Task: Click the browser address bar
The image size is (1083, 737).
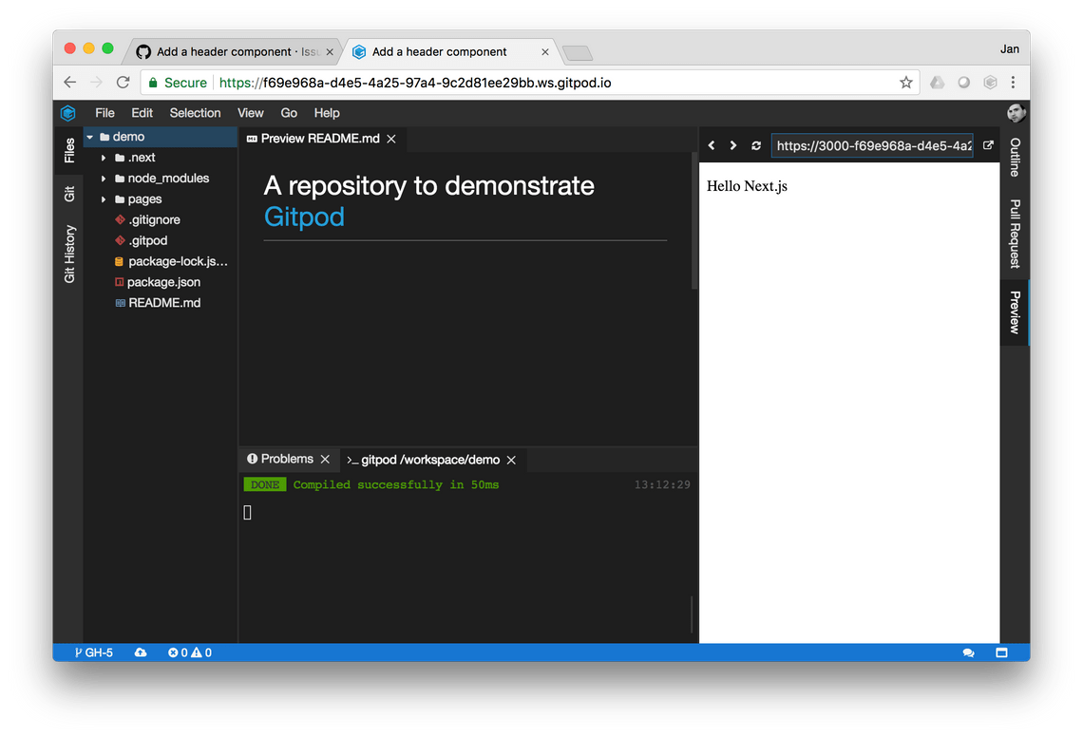Action: point(529,83)
